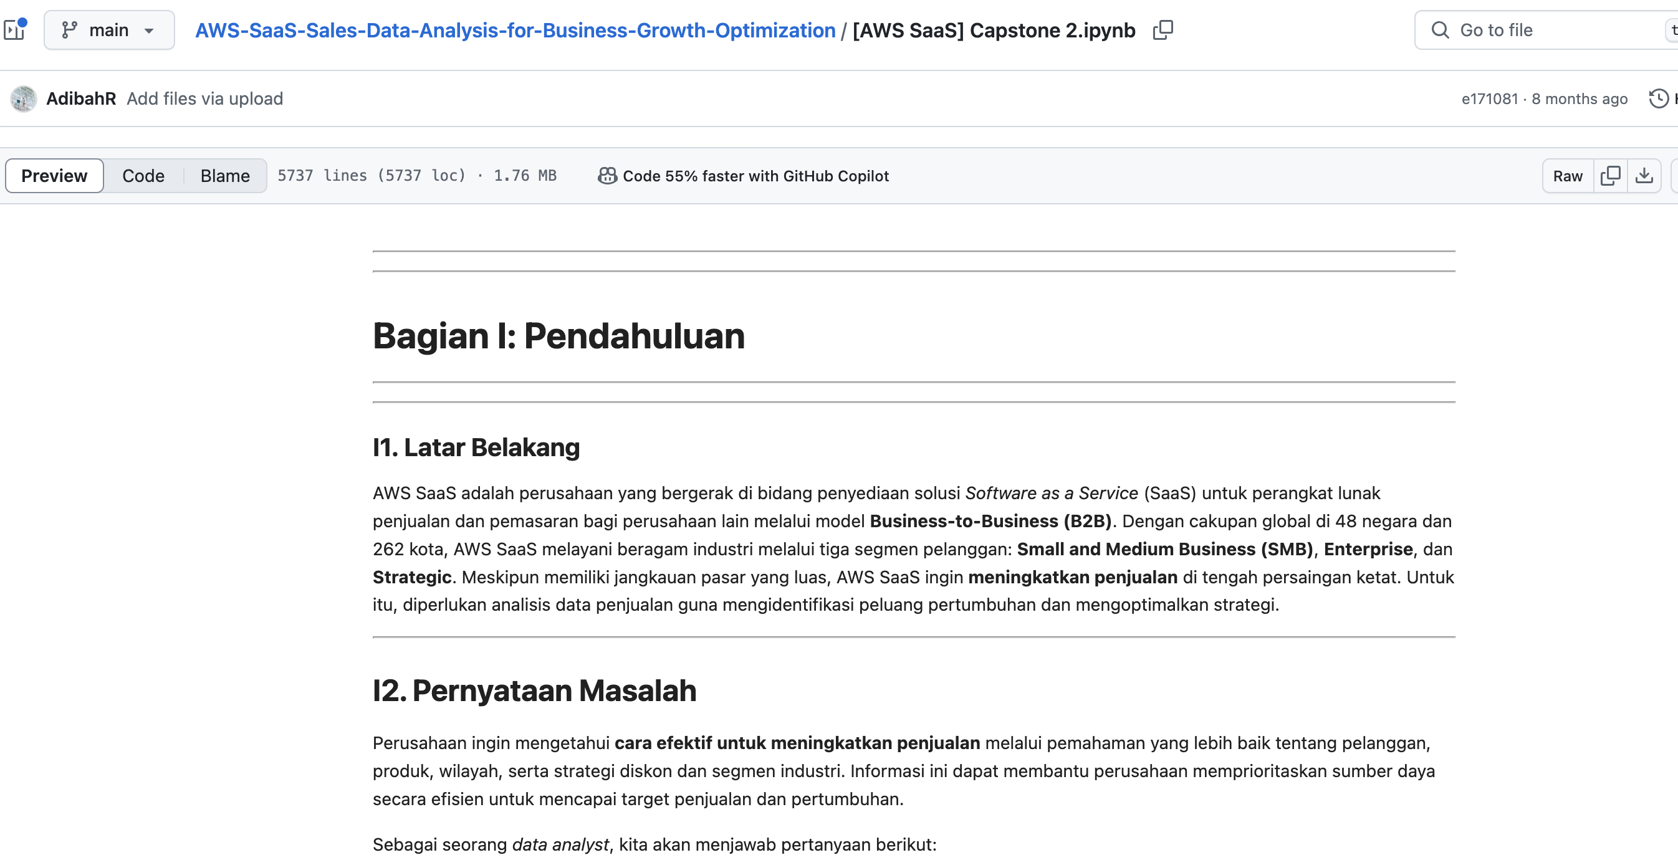
Task: Select the Preview tab
Action: coord(54,175)
